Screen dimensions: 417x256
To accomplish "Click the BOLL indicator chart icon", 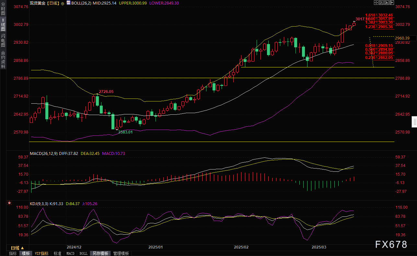I will 68,3.
